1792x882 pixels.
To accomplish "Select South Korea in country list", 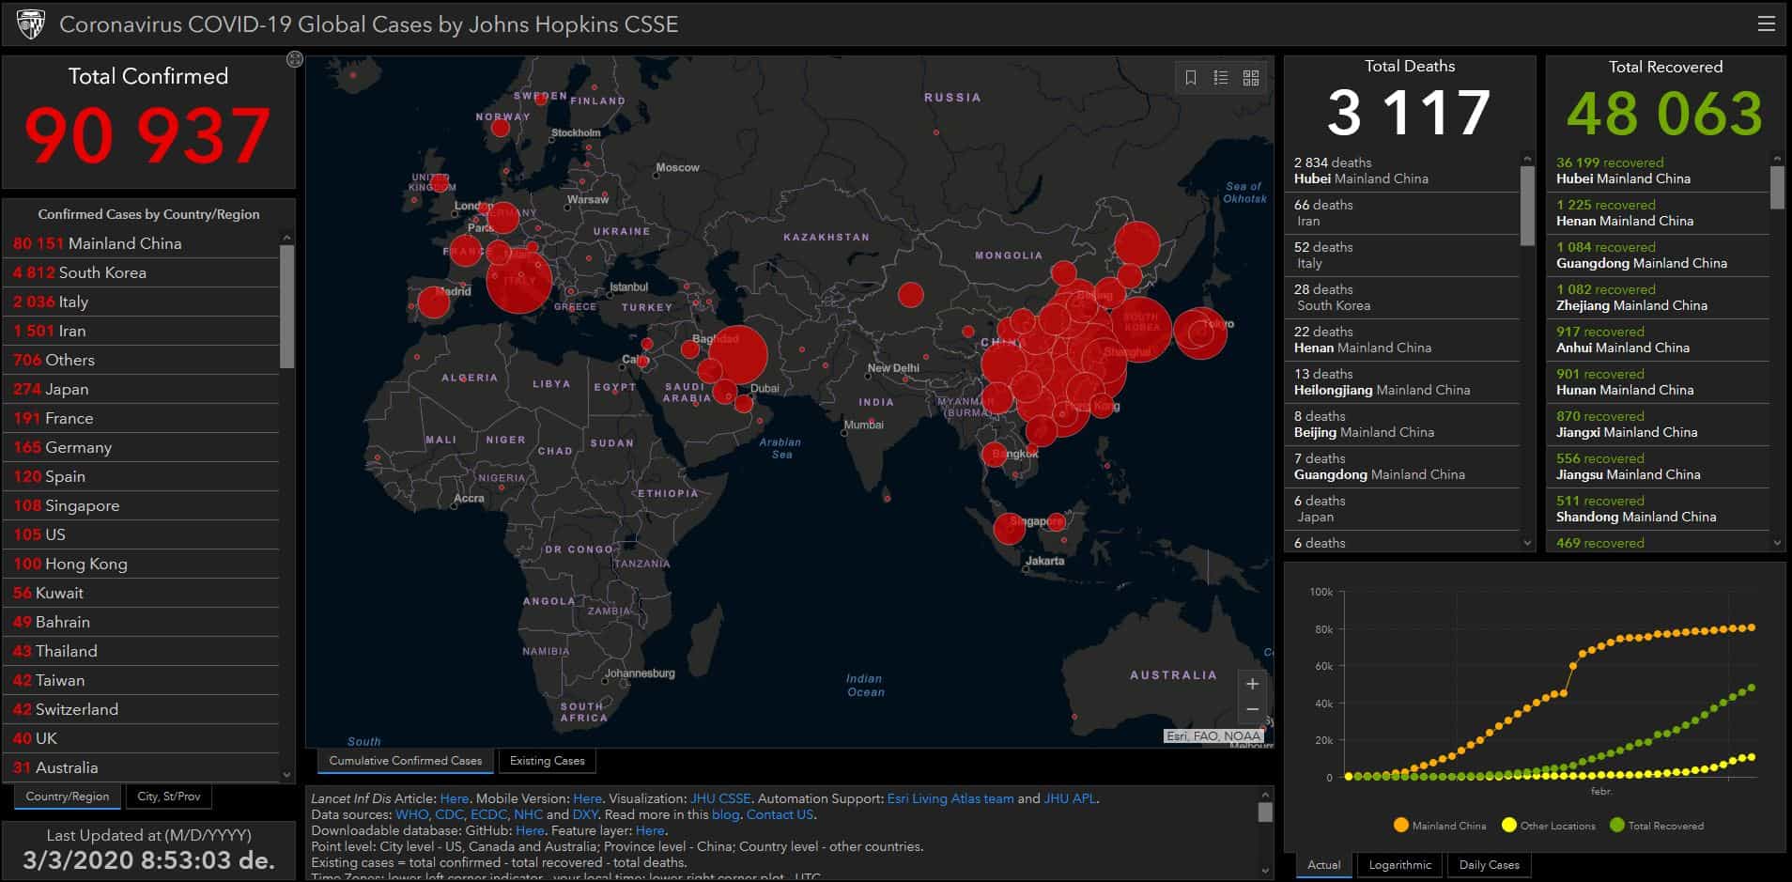I will tap(141, 272).
